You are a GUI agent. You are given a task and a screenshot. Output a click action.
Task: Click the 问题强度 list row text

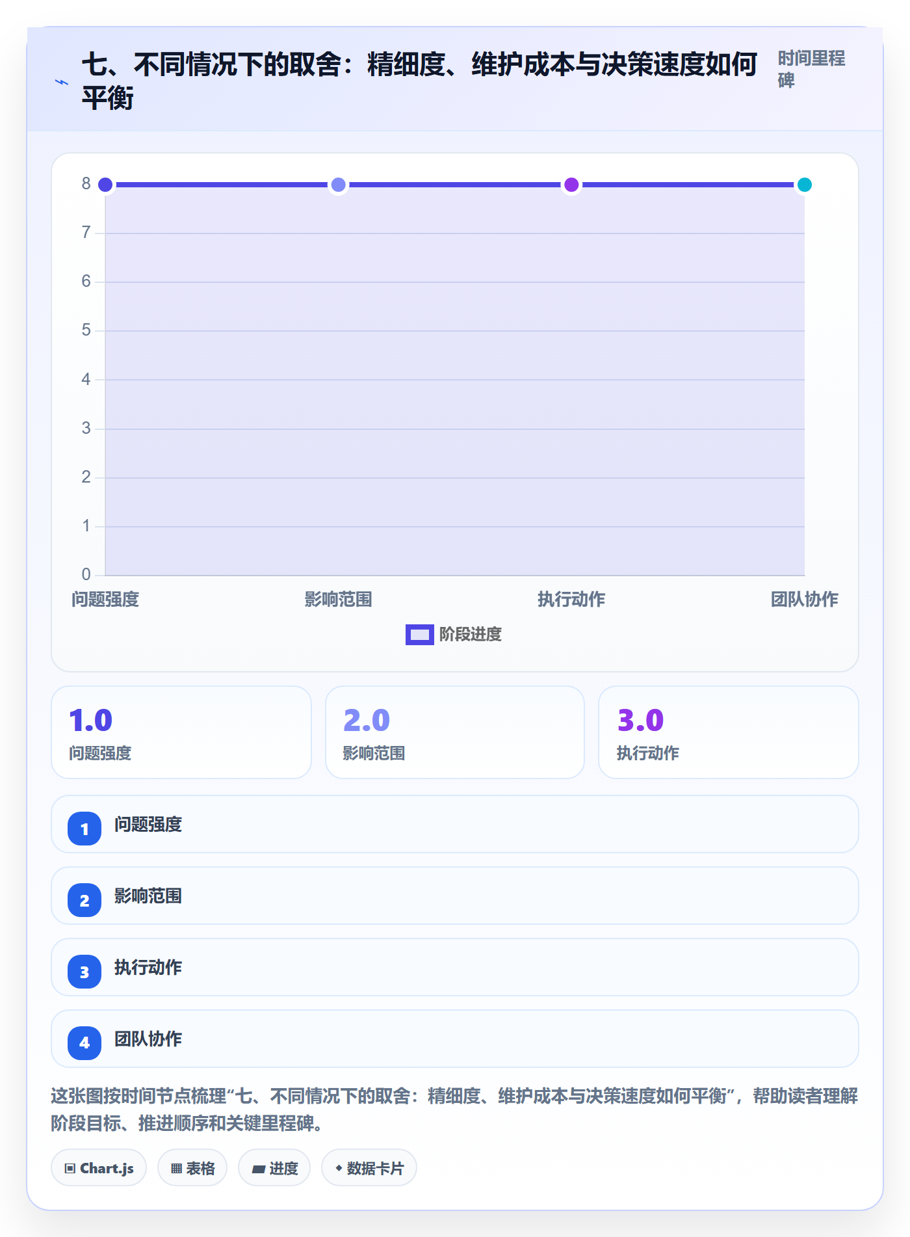click(x=148, y=825)
